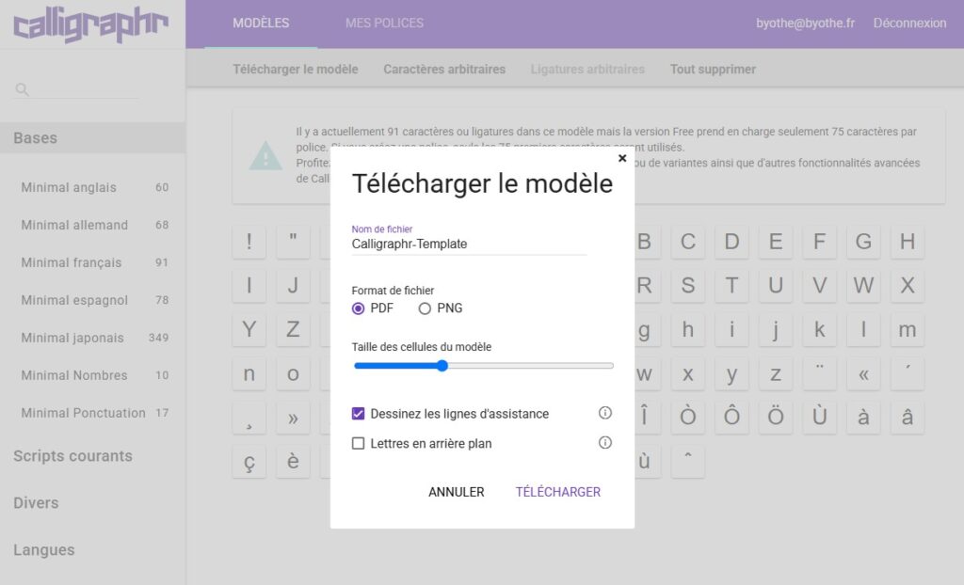Select Minimal allemand template
Screen dimensions: 964x585
(94, 225)
